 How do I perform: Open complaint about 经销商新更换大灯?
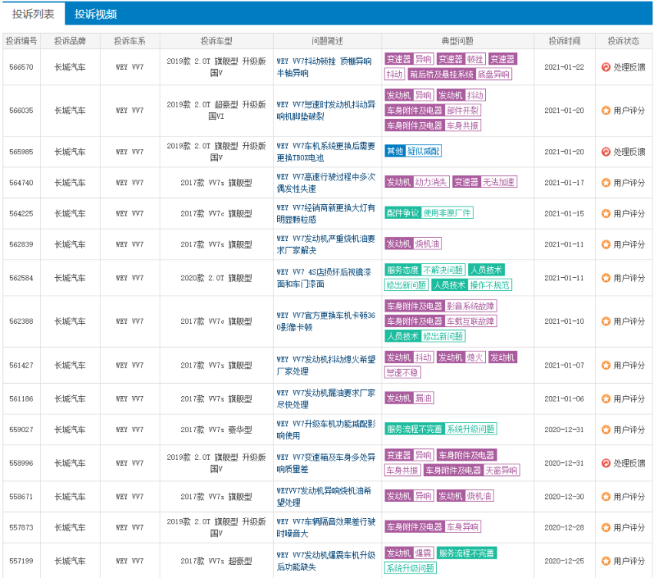click(x=325, y=213)
